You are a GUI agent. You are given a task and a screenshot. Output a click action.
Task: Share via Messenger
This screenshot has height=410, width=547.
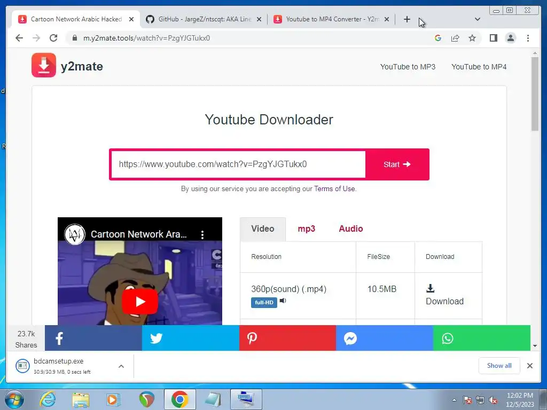(385, 338)
